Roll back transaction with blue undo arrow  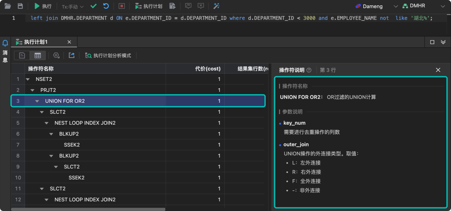point(106,6)
